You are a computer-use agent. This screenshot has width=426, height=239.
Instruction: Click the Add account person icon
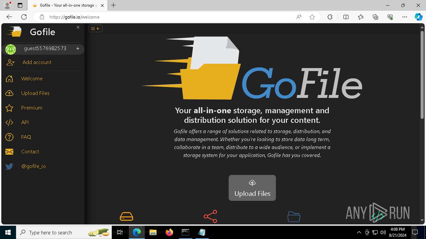10,62
